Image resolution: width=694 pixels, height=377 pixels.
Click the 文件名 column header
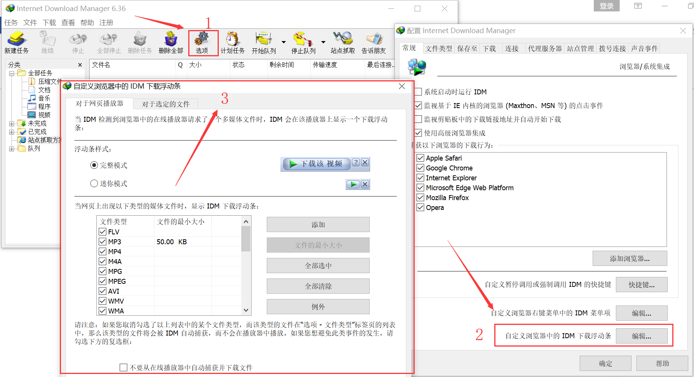coord(132,65)
